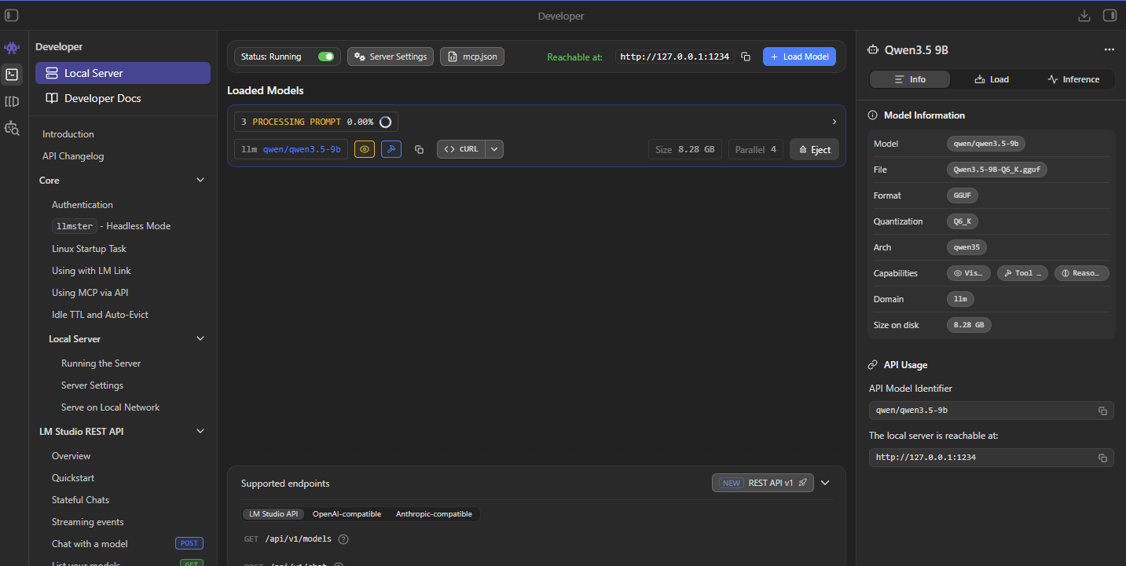This screenshot has width=1126, height=566.
Task: Copy the API Model Identifier value
Action: click(1102, 411)
